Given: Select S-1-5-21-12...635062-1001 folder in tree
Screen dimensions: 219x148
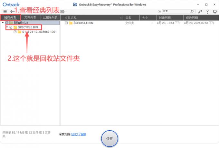Looking at the screenshot, I should tap(39, 32).
